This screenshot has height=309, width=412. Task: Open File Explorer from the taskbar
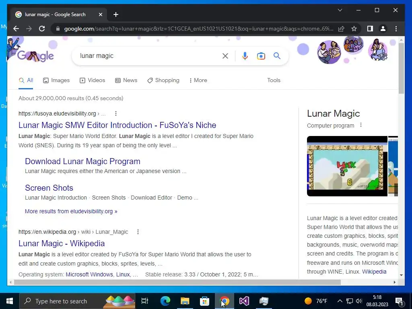coord(185,301)
